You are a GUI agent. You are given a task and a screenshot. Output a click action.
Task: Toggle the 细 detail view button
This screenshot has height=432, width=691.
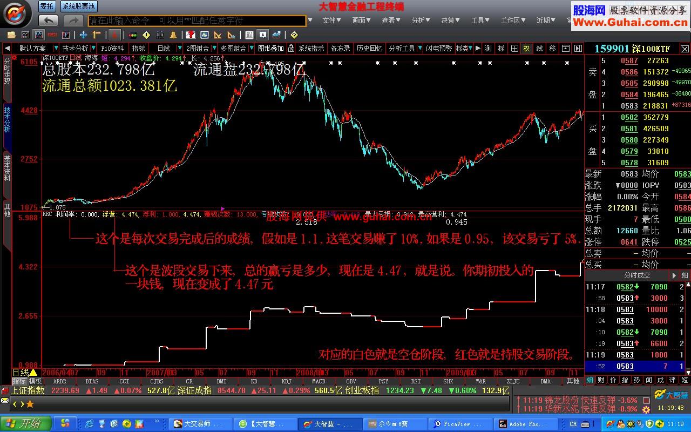click(685, 275)
